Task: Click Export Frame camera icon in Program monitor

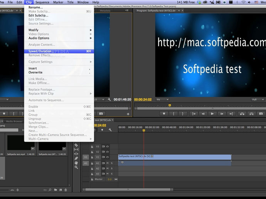Action: tap(261, 114)
